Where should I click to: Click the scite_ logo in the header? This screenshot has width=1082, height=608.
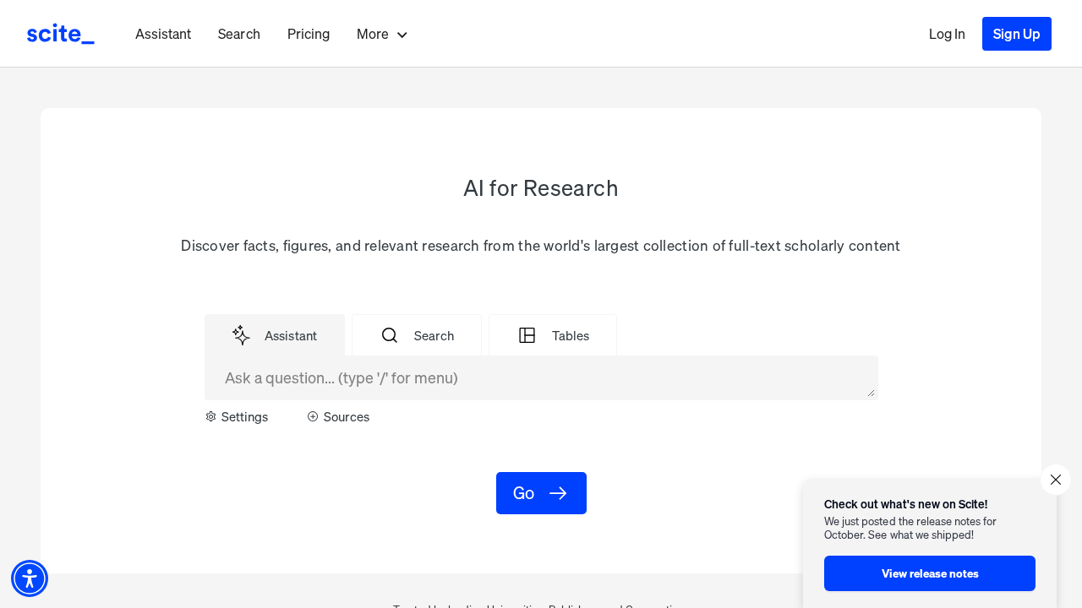60,33
